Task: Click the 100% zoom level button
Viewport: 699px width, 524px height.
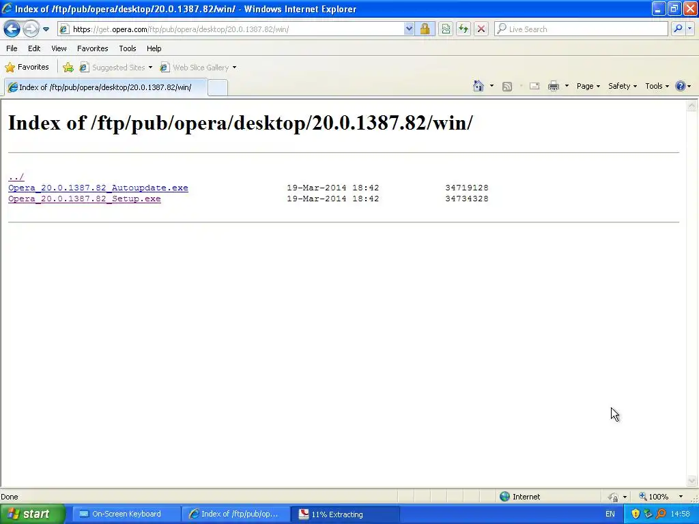Action: tap(653, 497)
